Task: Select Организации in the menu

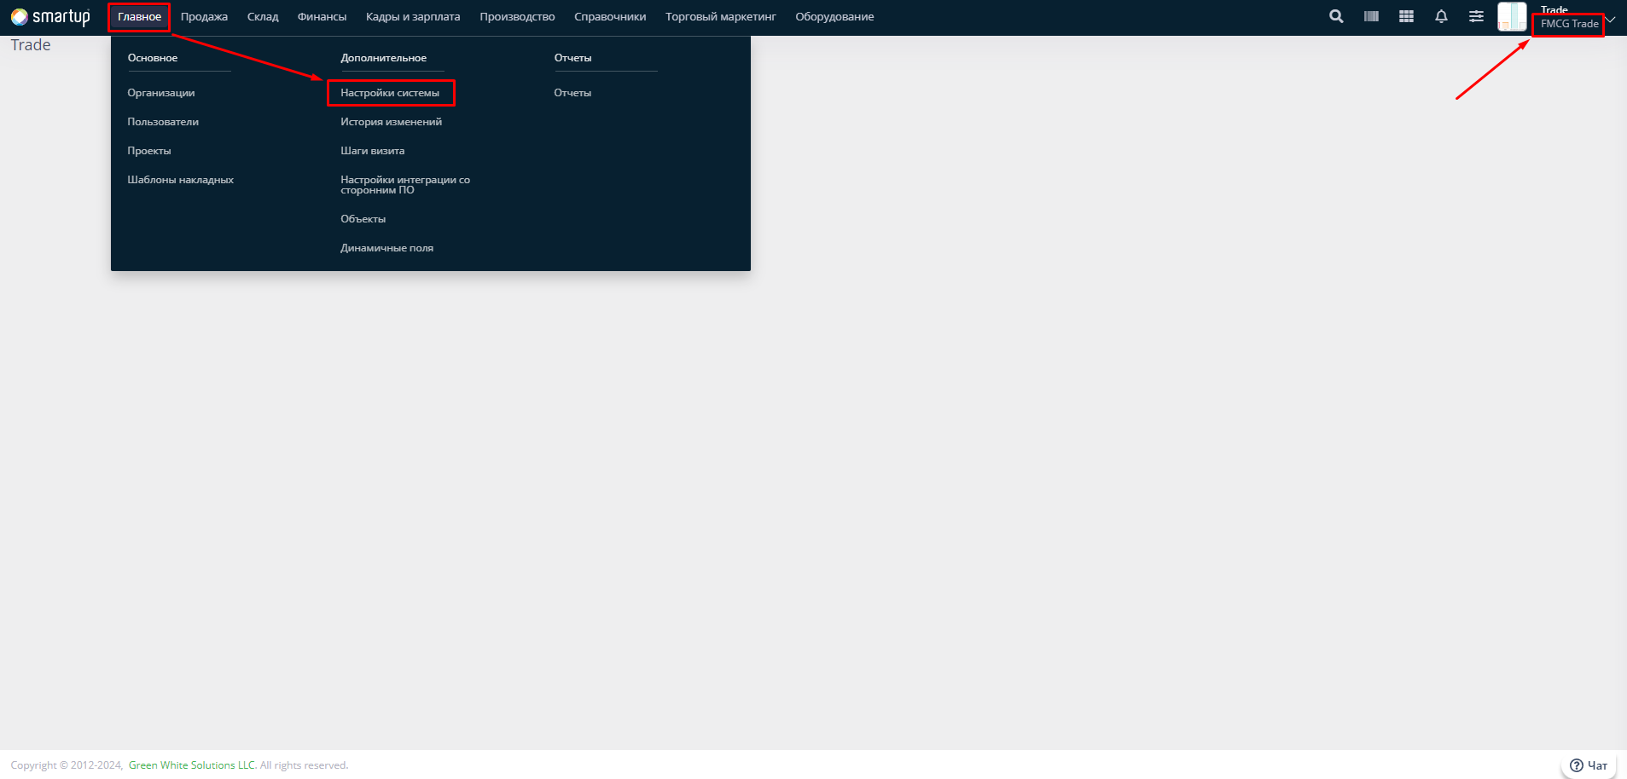Action: tap(161, 93)
